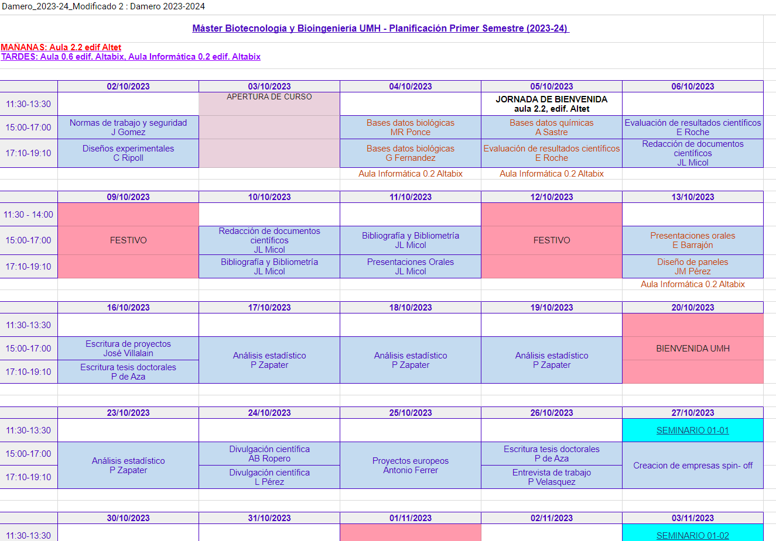Select Análisis estadístico P Zapater cell on 23/10
Screen dimensions: 776x541
128,466
